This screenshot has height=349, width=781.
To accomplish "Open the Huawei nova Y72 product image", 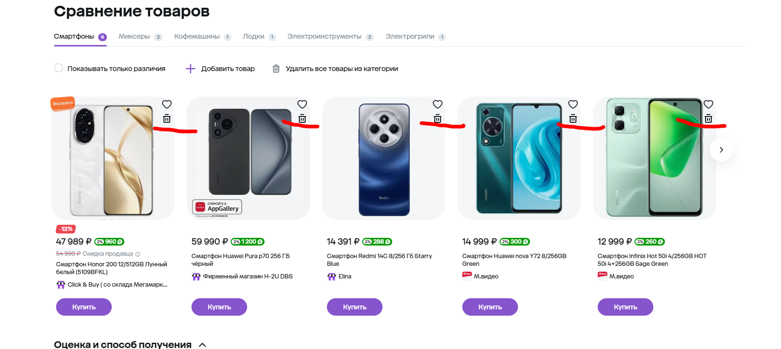I will (518, 159).
